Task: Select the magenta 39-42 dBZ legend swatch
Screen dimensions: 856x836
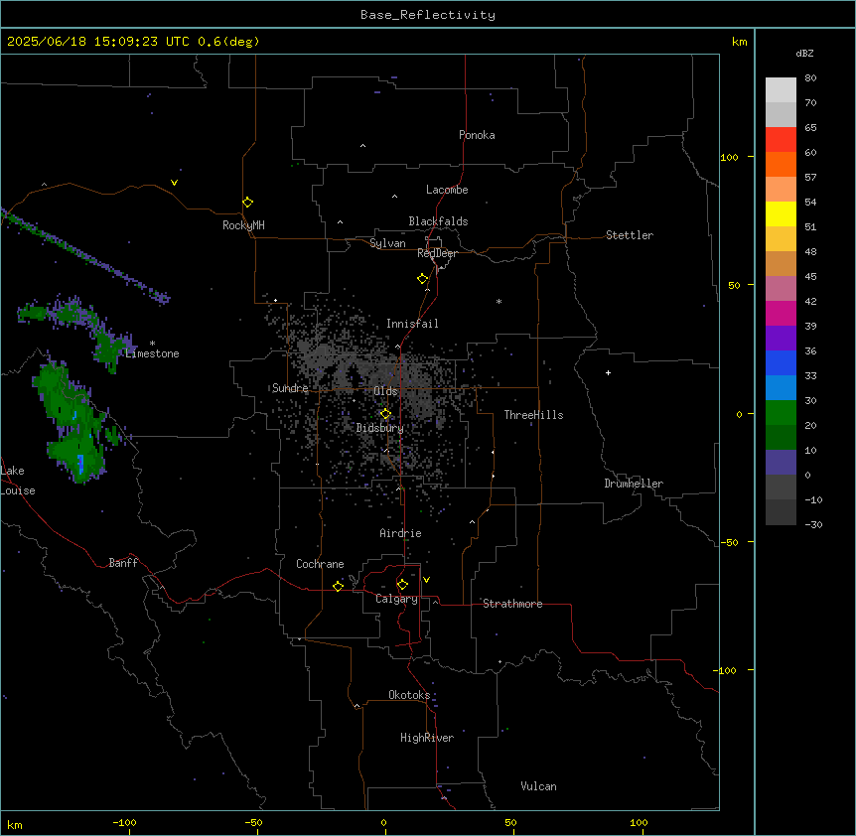Action: click(781, 313)
